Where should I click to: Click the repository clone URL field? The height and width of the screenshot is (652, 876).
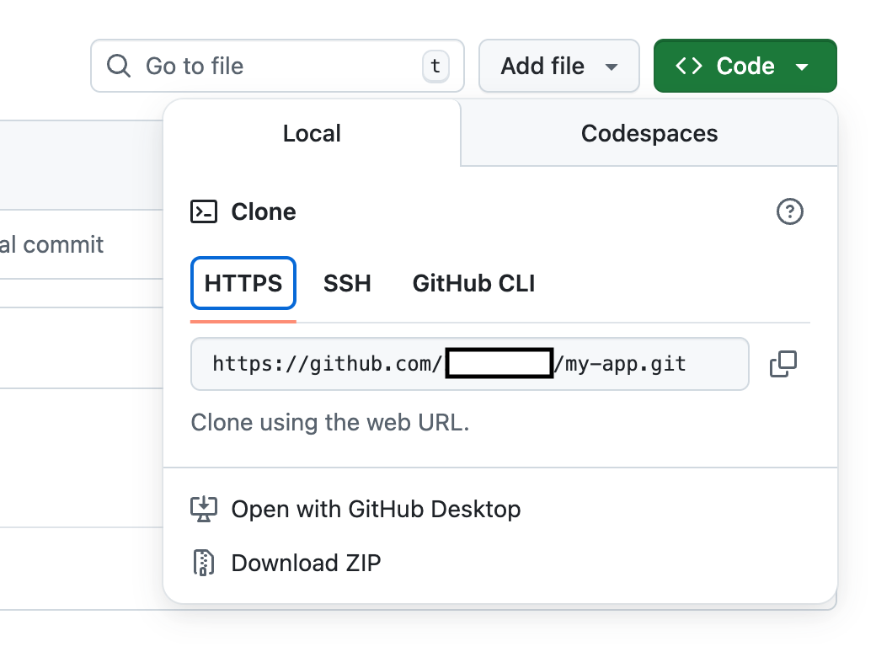[x=470, y=364]
